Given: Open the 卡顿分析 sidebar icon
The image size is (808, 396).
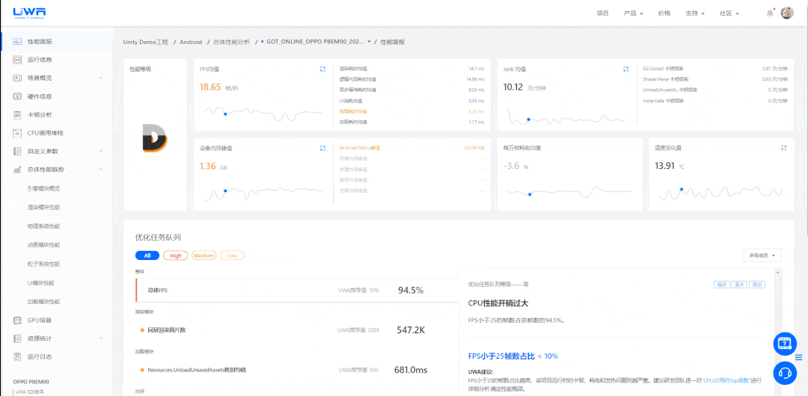Looking at the screenshot, I should click(17, 115).
